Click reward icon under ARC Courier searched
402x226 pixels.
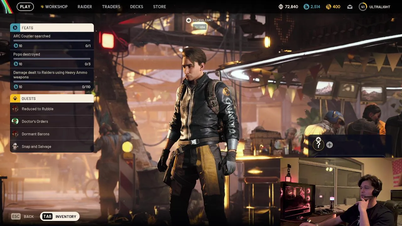coord(16,46)
